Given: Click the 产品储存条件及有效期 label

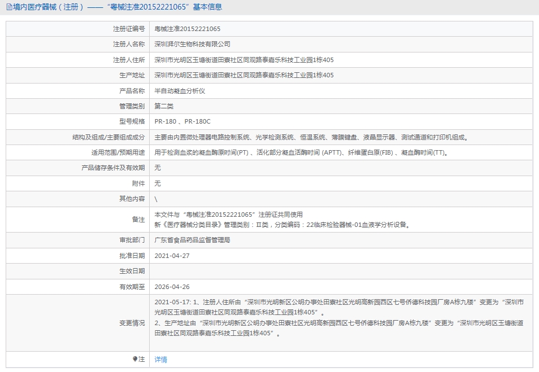Looking at the screenshot, I should (113, 168).
